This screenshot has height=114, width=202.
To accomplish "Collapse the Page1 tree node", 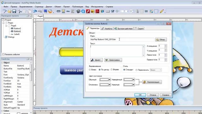I will (6, 26).
